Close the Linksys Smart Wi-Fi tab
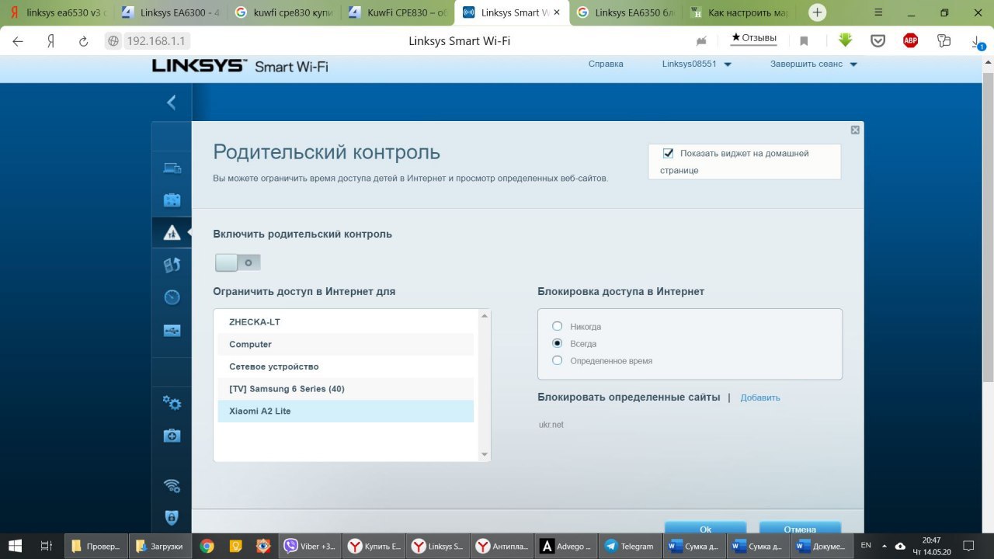 tap(556, 12)
